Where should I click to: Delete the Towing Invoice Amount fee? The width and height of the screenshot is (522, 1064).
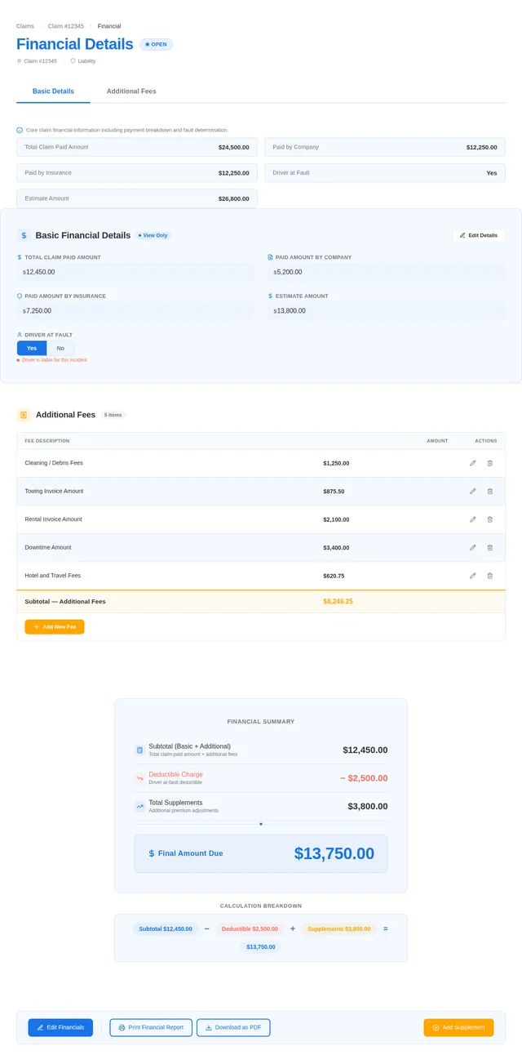tap(490, 492)
